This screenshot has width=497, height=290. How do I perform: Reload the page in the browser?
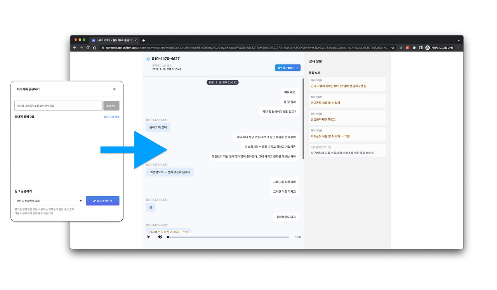[x=88, y=48]
